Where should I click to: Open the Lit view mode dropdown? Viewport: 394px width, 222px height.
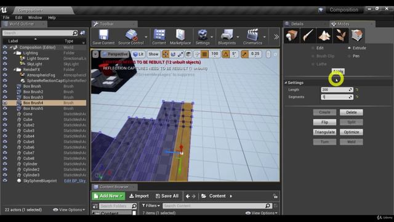[x=138, y=54]
